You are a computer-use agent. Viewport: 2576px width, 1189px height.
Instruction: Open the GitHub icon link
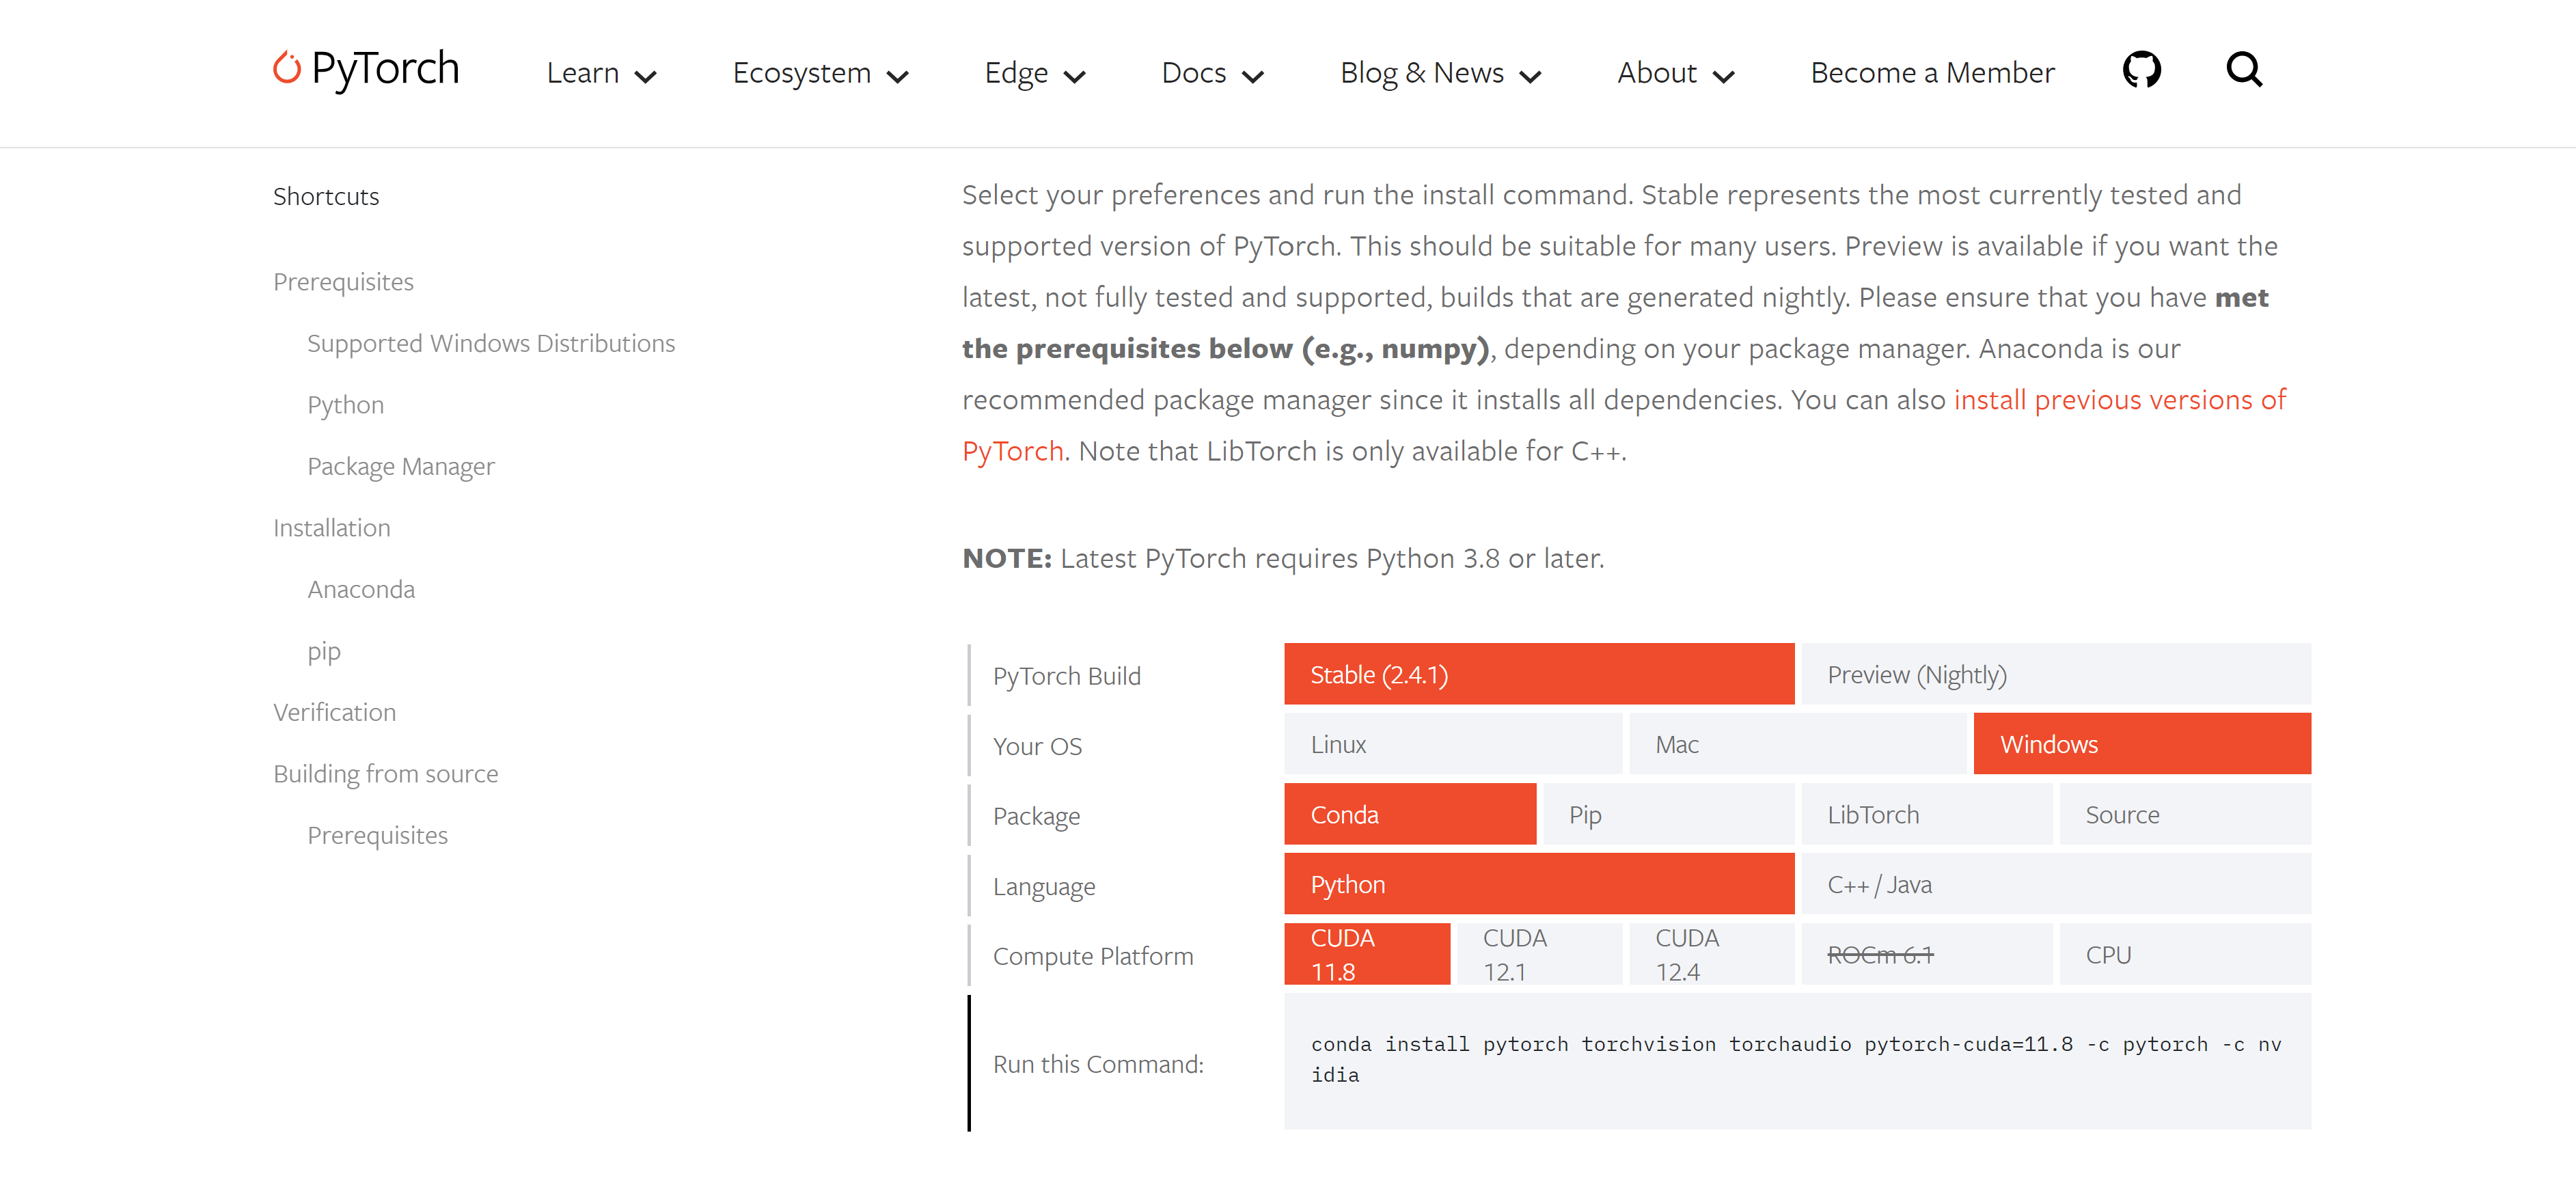pos(2141,70)
